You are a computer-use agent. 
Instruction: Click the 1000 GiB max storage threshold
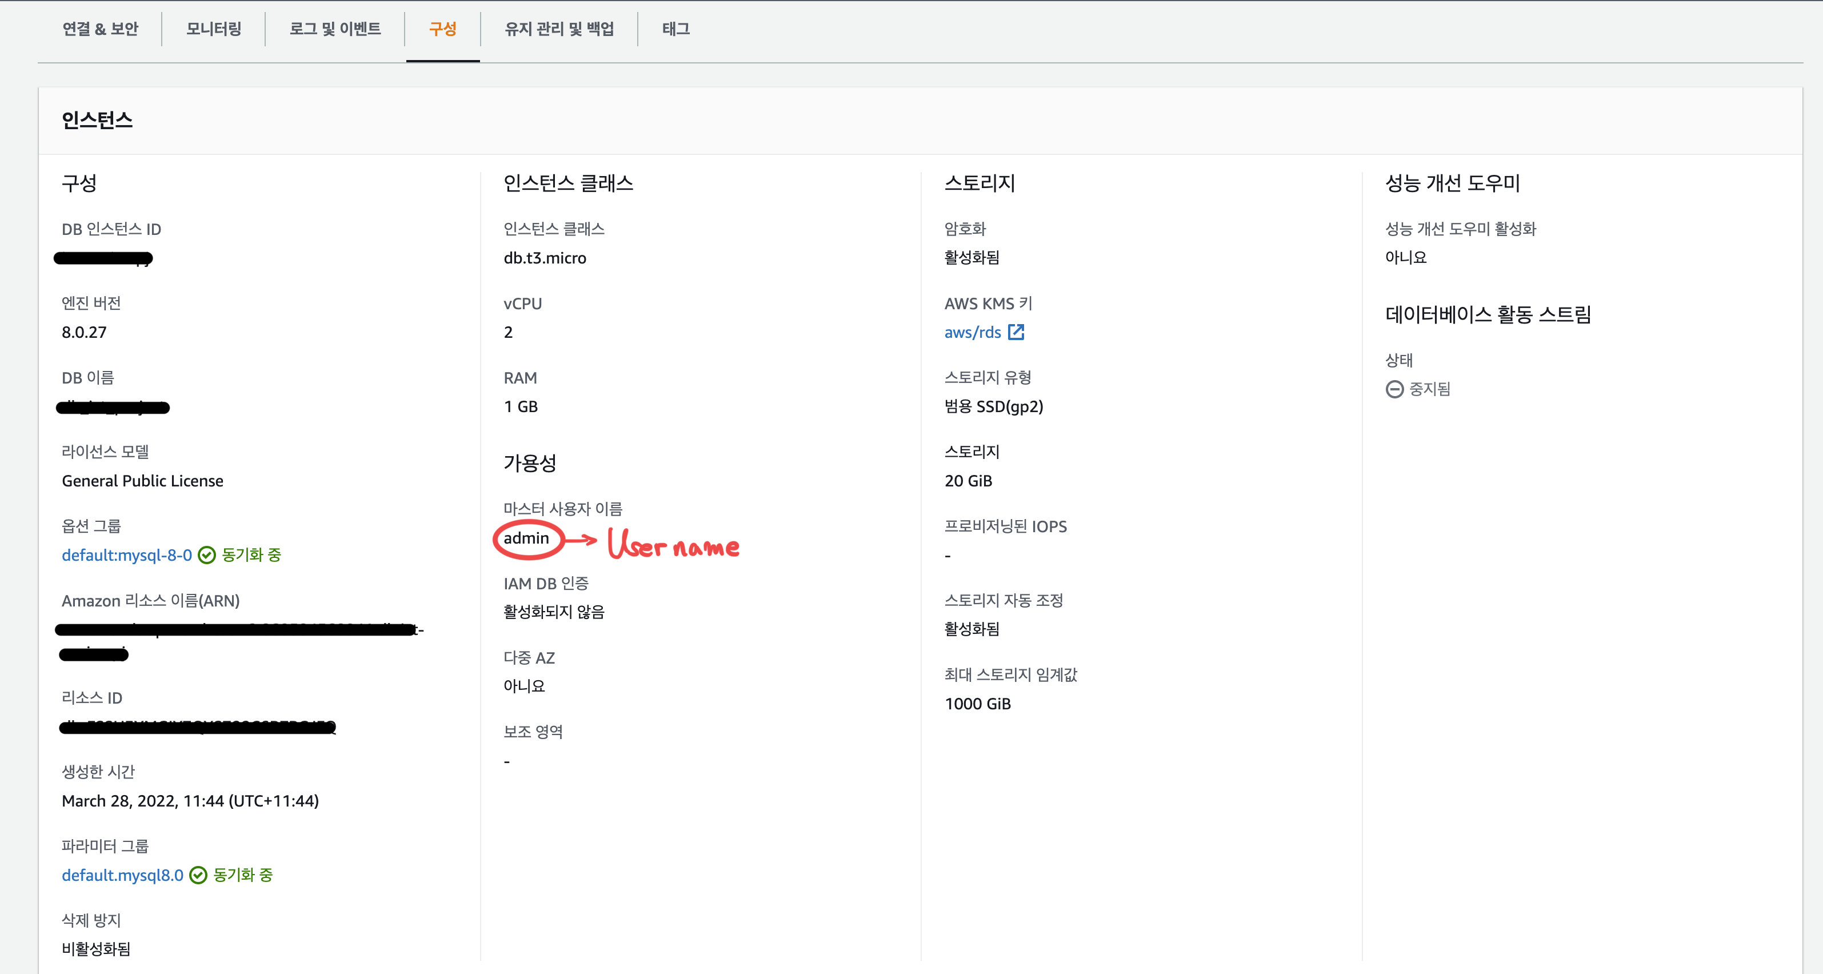point(977,704)
